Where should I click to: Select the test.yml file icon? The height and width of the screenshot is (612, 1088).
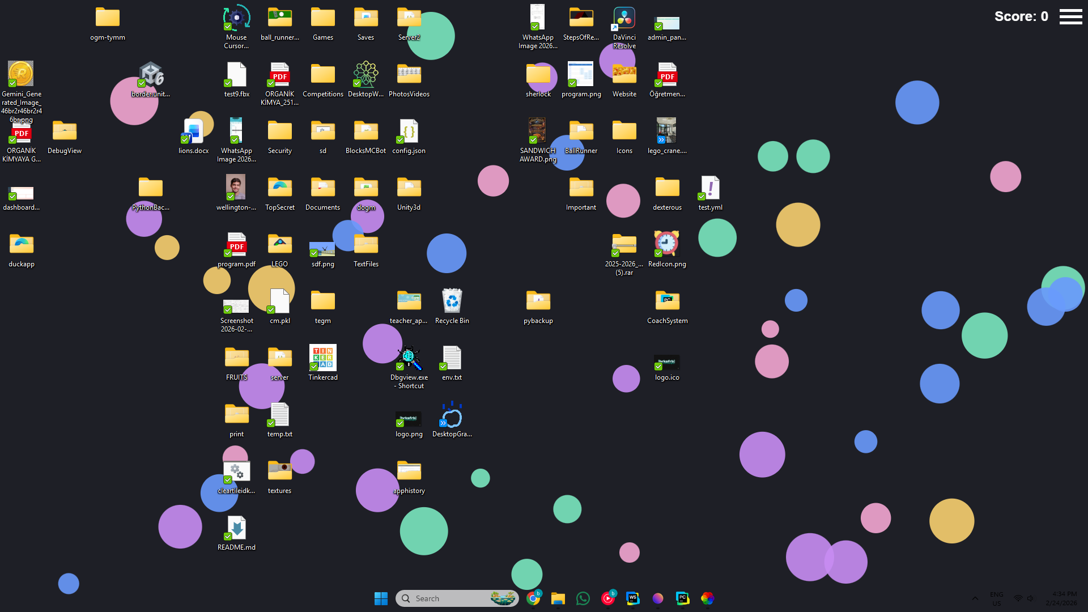(709, 188)
